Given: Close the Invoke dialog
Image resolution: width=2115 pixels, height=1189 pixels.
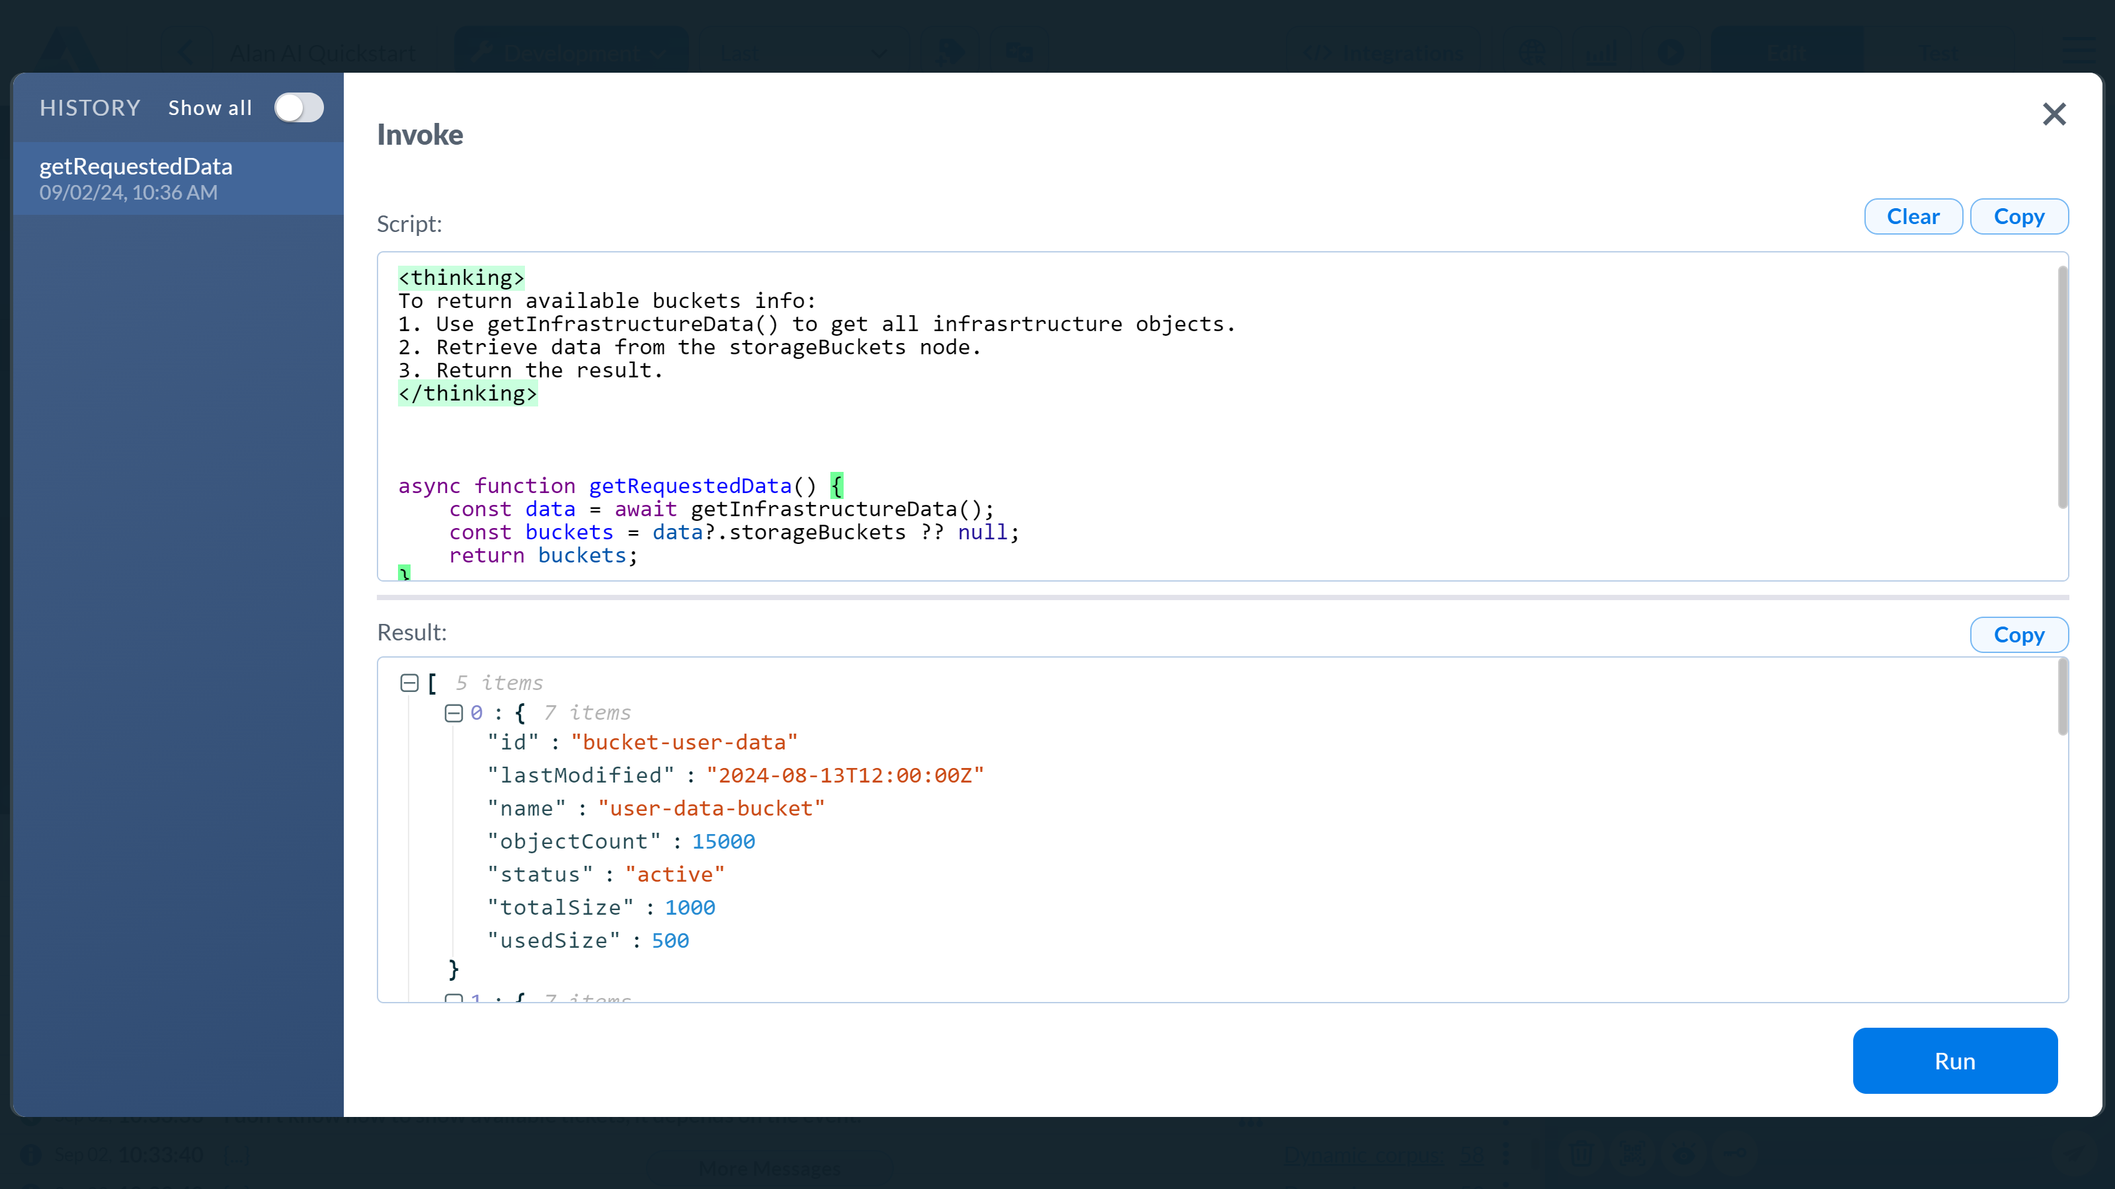Looking at the screenshot, I should pyautogui.click(x=2054, y=113).
